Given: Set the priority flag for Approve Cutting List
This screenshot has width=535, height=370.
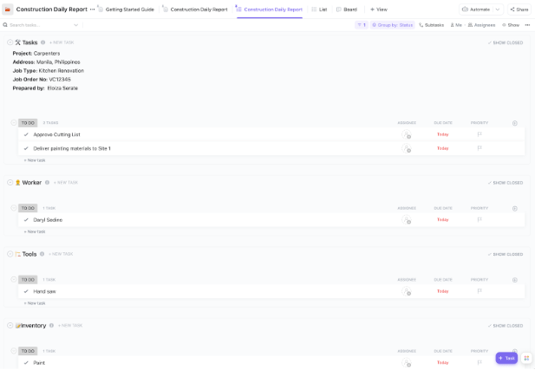Looking at the screenshot, I should tap(480, 134).
